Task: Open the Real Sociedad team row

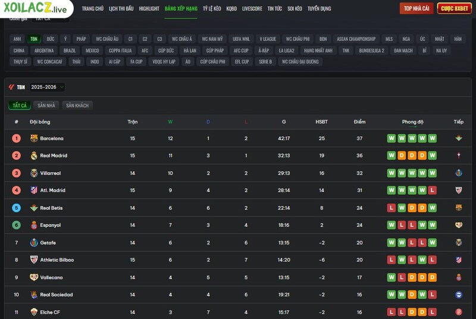Action: tap(56, 295)
